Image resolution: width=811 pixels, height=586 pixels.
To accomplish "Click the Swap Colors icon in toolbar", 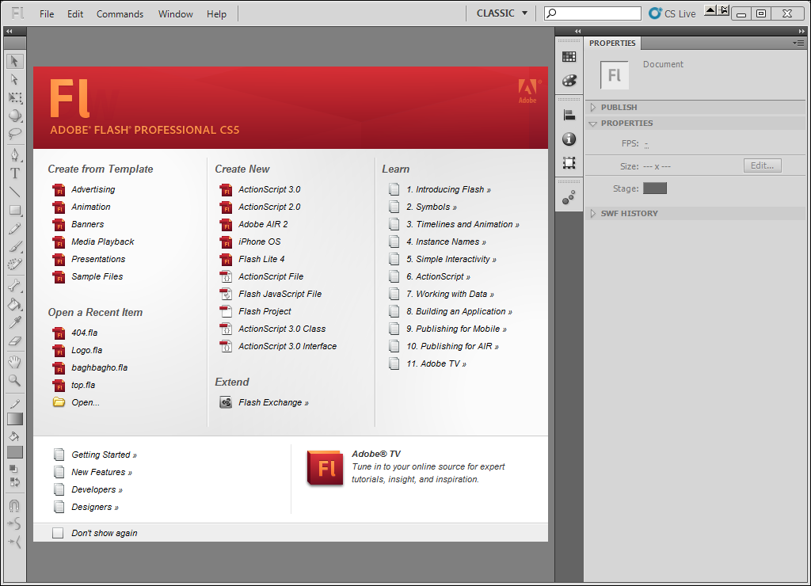I will (x=14, y=481).
